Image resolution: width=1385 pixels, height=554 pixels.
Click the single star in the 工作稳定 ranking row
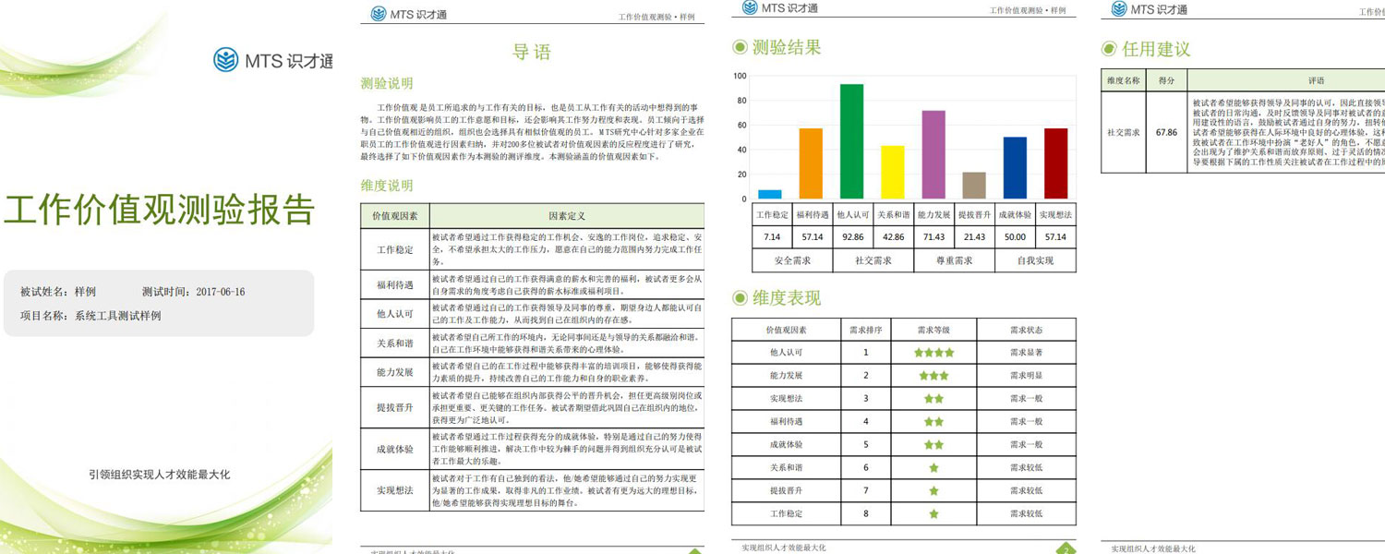click(933, 514)
